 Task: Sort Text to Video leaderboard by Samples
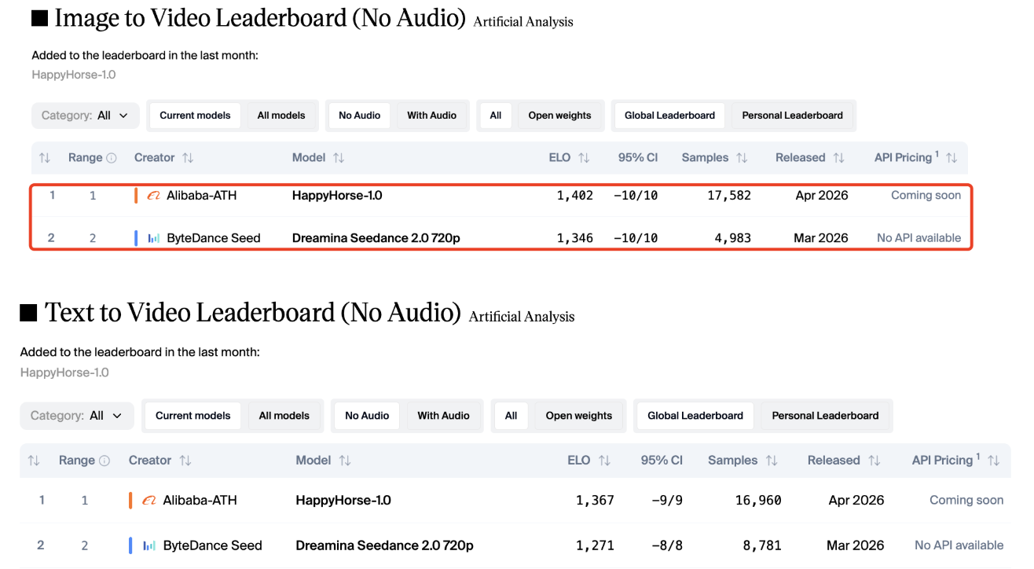(x=772, y=461)
